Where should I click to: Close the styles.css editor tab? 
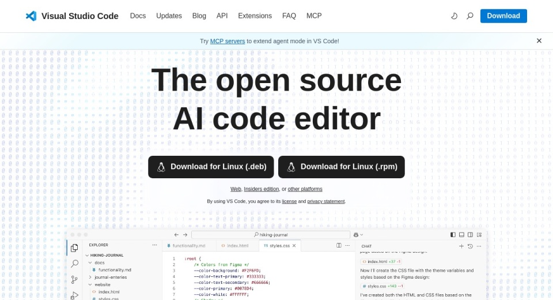point(294,246)
